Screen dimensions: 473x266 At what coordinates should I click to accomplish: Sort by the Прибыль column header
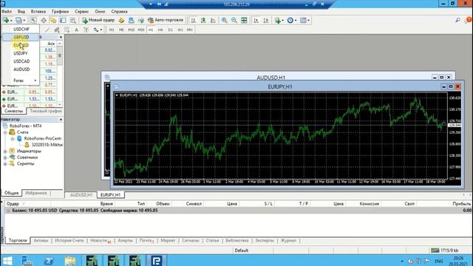point(461,204)
